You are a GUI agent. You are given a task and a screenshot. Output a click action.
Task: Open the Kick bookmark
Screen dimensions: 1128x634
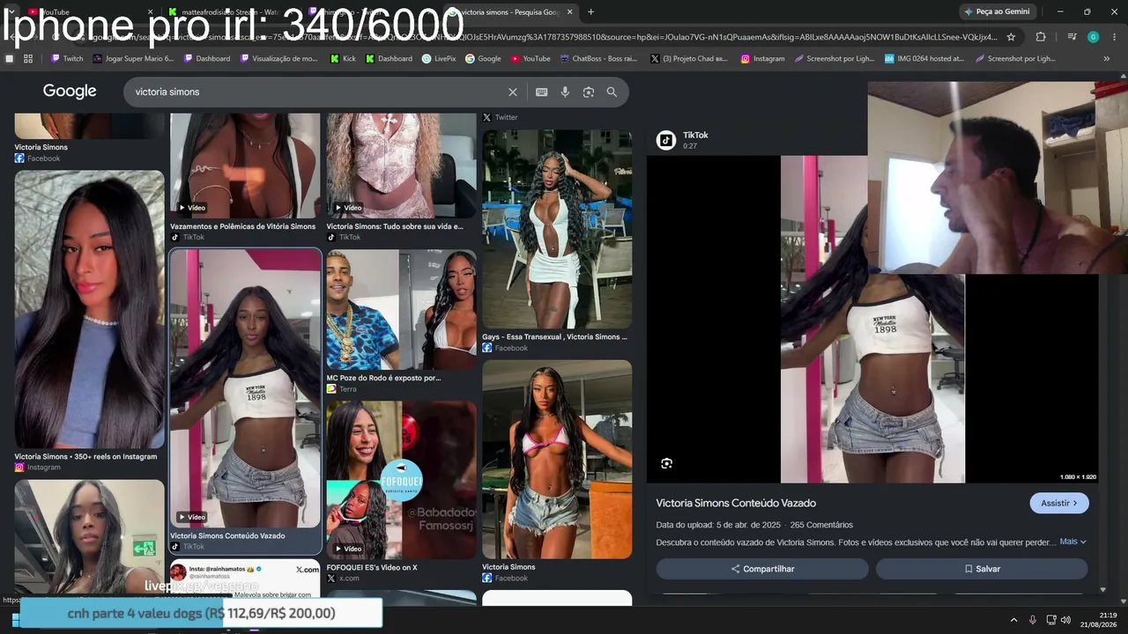click(343, 59)
